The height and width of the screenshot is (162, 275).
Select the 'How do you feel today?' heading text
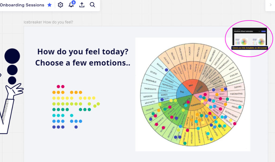coord(83,52)
